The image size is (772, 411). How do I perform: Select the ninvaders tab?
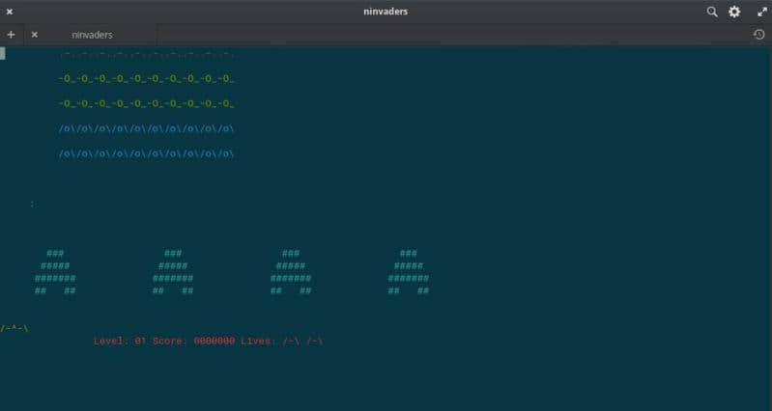(93, 34)
